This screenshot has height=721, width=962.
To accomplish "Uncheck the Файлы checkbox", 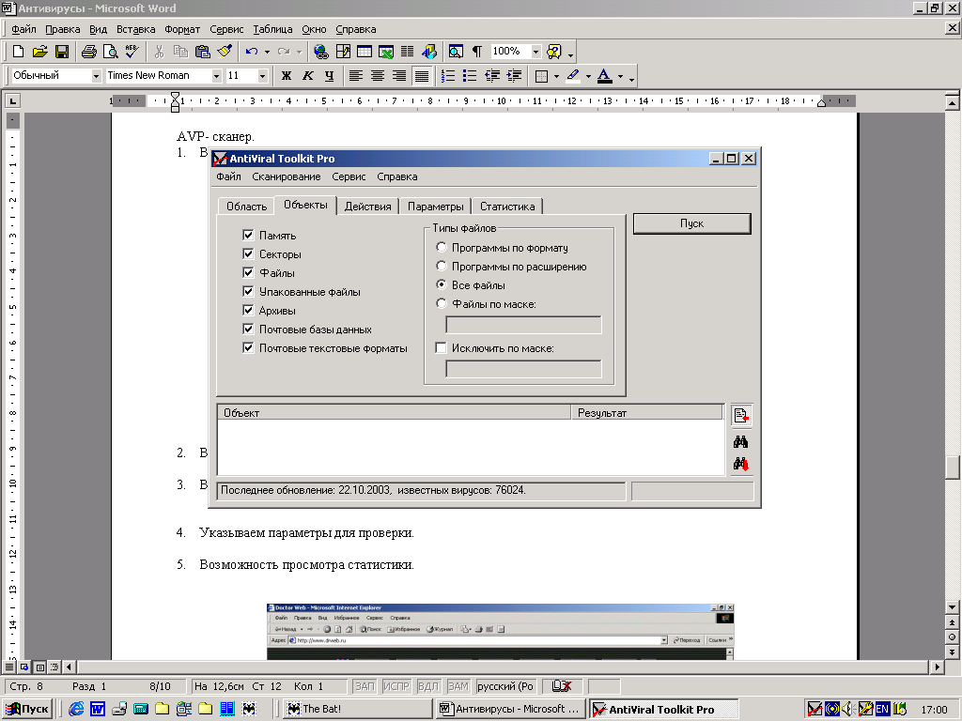I will click(248, 272).
